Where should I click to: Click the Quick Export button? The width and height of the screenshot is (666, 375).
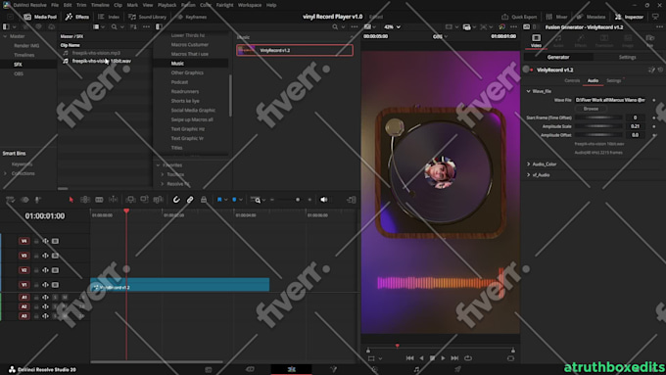[519, 17]
